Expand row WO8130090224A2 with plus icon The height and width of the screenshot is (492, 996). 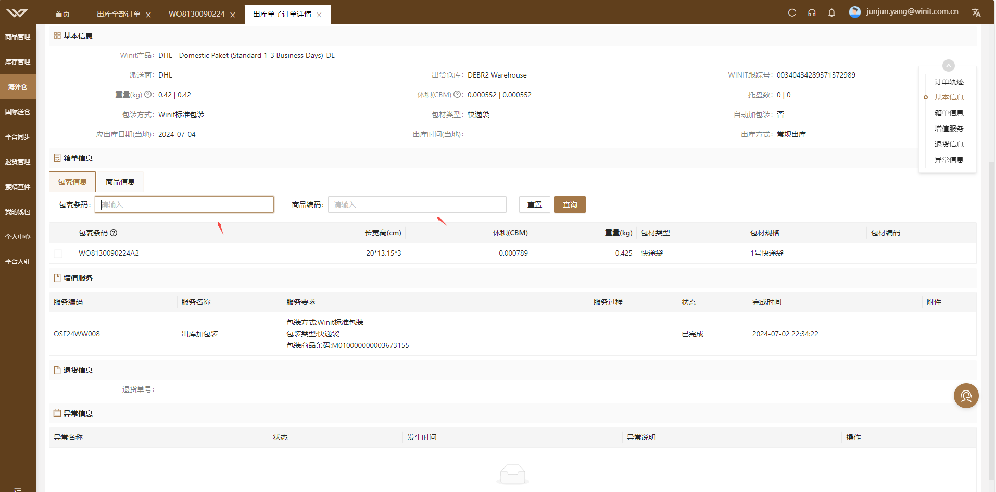coord(58,254)
